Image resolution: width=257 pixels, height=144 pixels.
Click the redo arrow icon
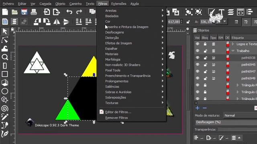tap(79, 12)
